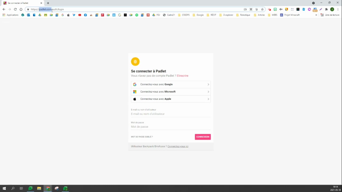Choose Connectez-vous avec Microsoft
Screen dimensions: 342x192
pyautogui.click(x=171, y=92)
